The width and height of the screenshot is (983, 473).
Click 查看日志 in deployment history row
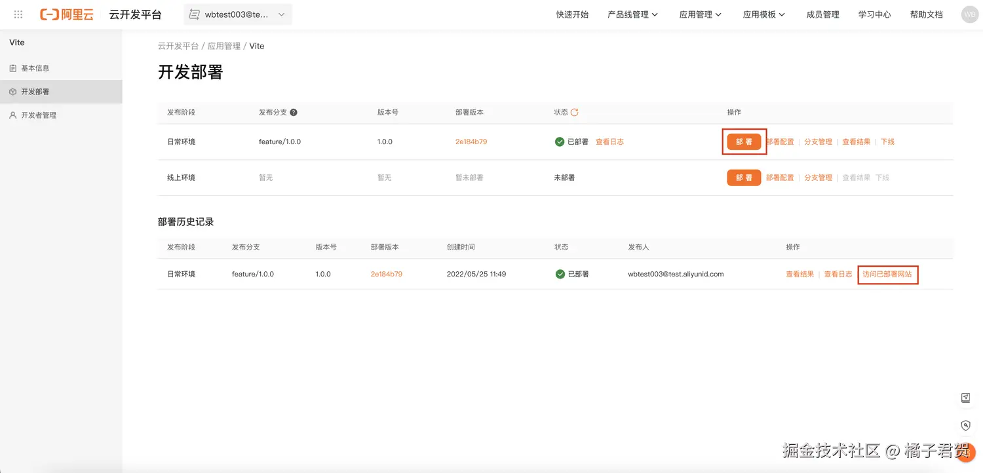point(838,274)
